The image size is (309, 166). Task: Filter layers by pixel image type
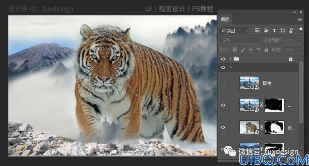coord(257,31)
